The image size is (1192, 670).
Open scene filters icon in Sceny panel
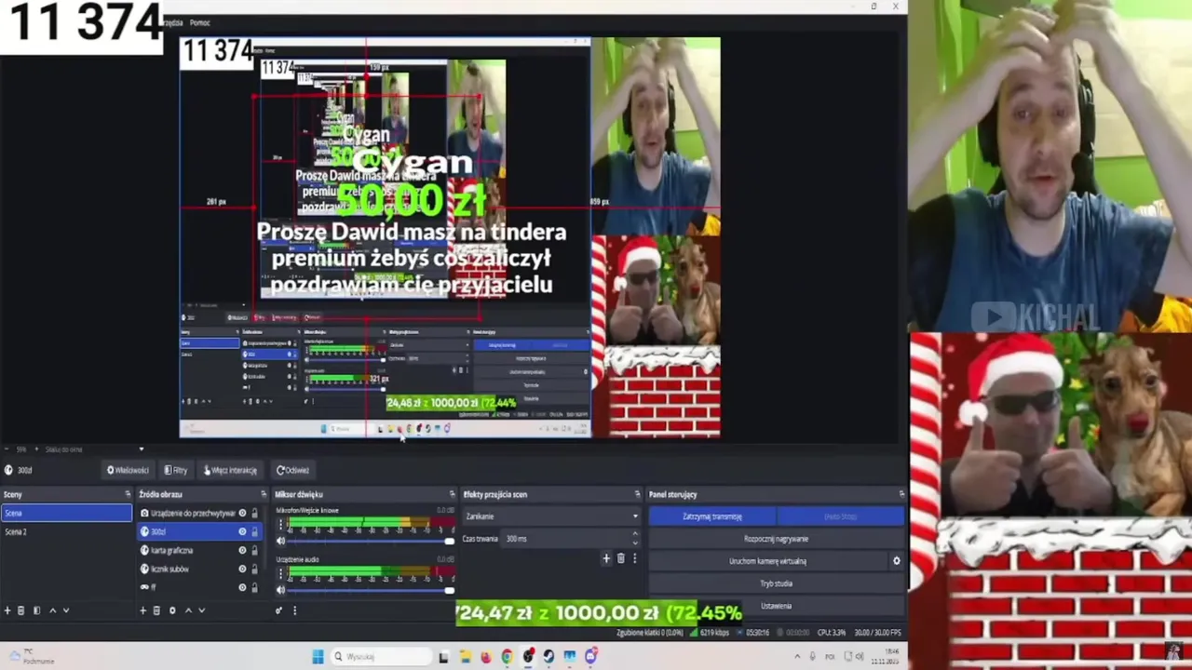[x=36, y=610]
